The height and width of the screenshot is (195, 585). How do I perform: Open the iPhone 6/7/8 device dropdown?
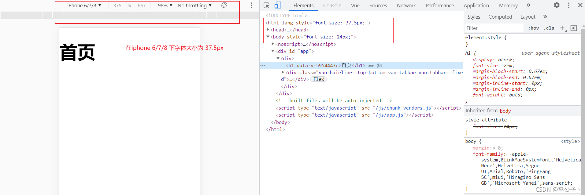click(x=84, y=5)
